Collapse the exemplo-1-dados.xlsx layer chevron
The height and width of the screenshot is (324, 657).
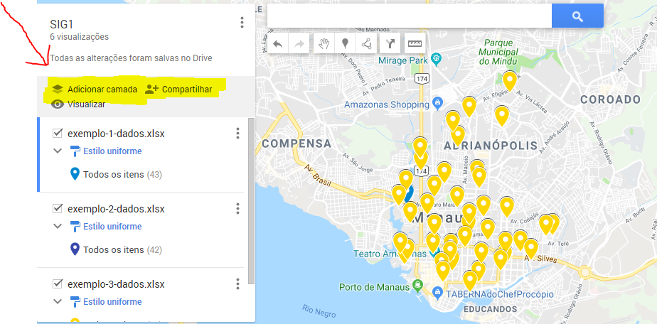tap(58, 151)
